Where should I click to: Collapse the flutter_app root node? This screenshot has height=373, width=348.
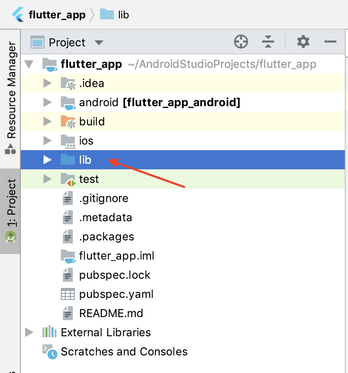pyautogui.click(x=29, y=64)
